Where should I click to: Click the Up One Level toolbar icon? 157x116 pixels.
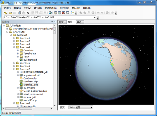(5, 13)
